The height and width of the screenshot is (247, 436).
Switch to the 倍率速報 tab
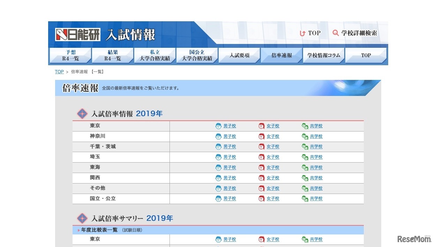tap(281, 55)
